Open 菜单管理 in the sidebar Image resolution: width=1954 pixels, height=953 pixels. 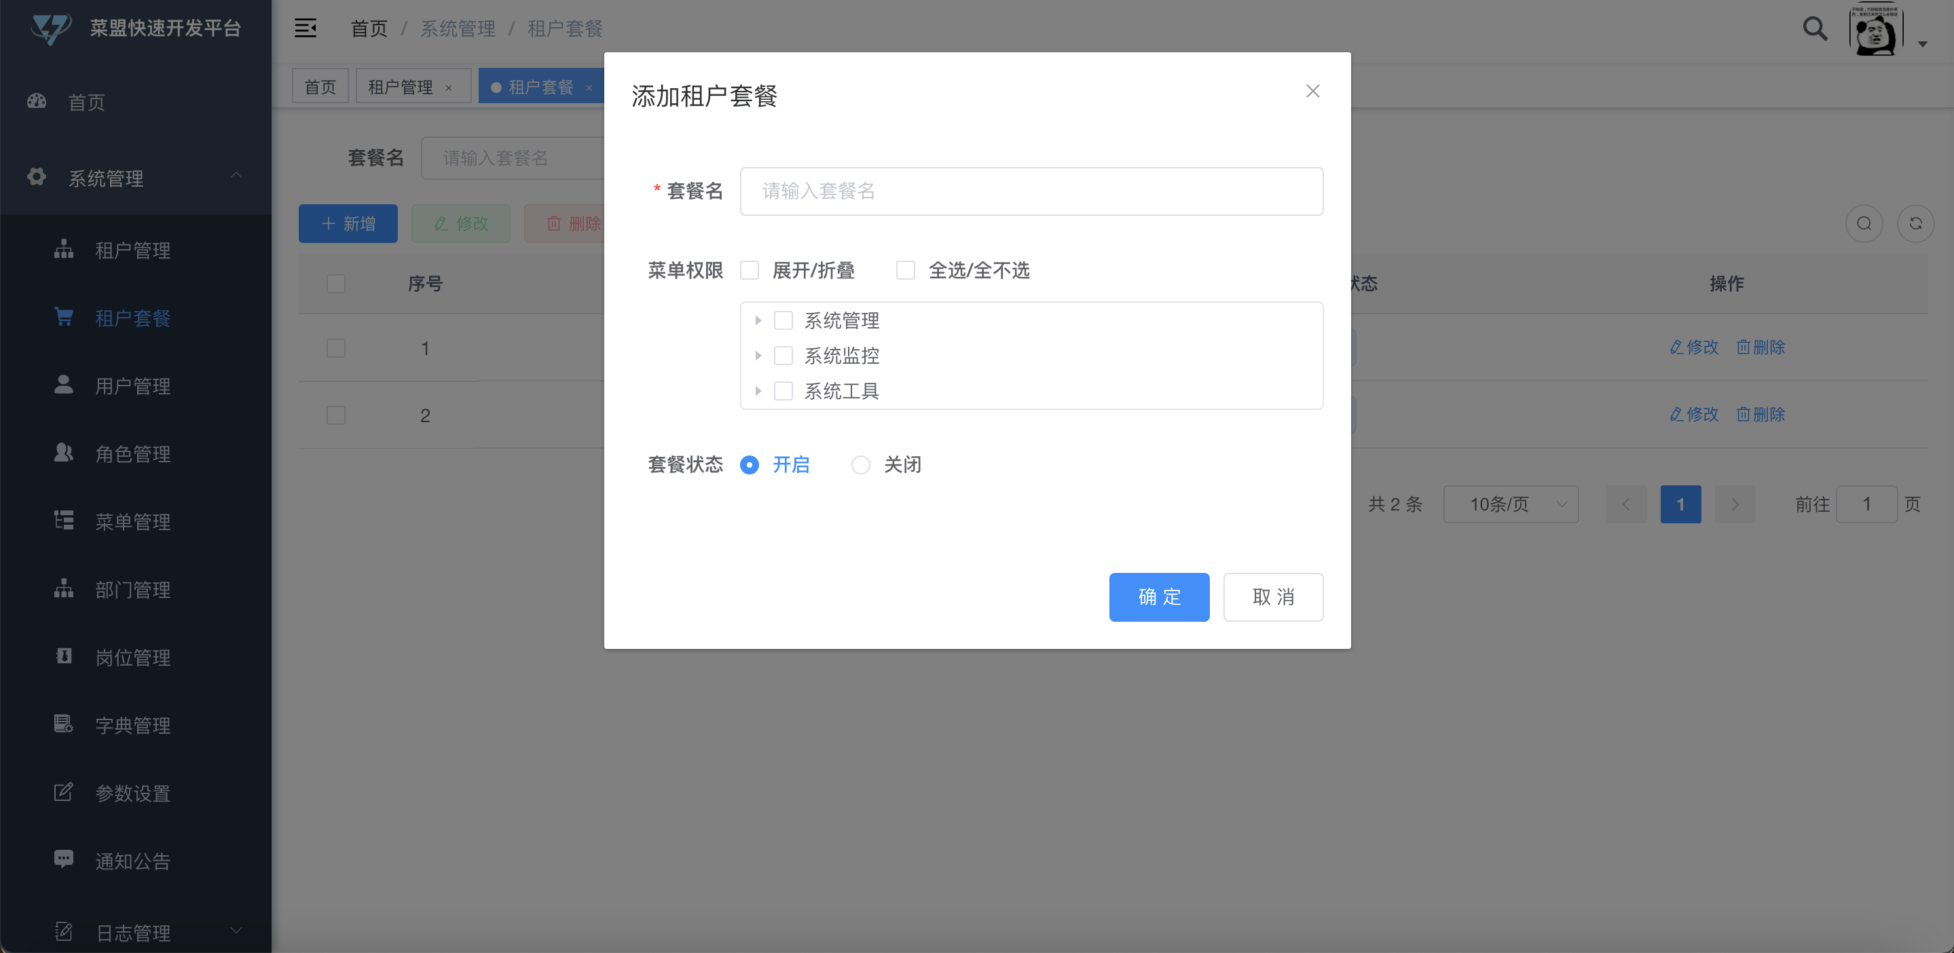[132, 521]
